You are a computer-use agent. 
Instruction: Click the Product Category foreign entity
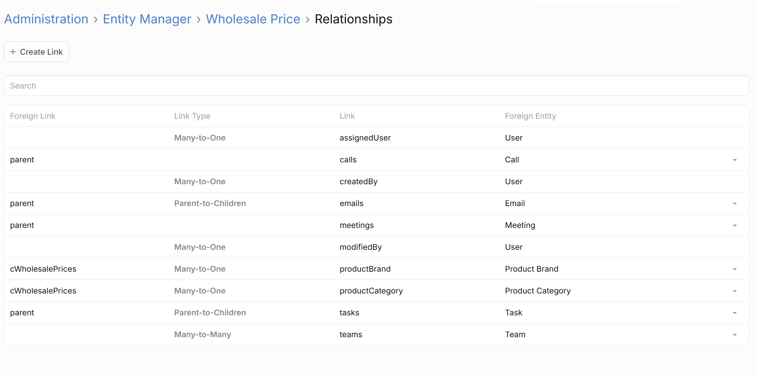click(538, 291)
